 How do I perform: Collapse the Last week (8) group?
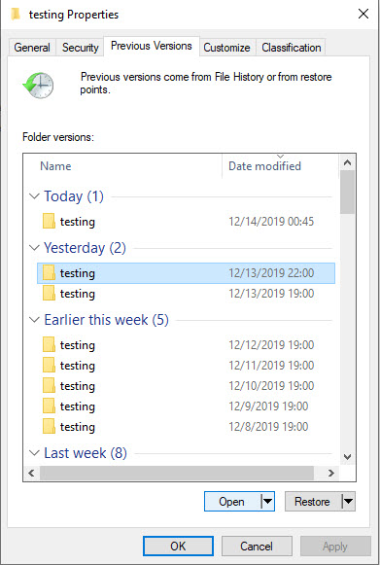(x=34, y=453)
